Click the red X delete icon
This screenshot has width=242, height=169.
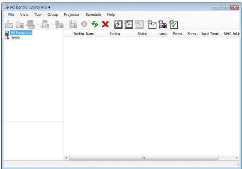click(x=105, y=24)
